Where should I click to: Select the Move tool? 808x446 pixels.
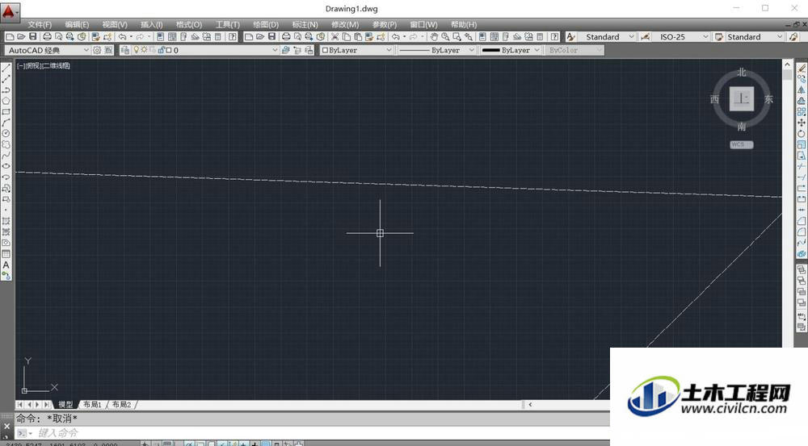pyautogui.click(x=802, y=123)
